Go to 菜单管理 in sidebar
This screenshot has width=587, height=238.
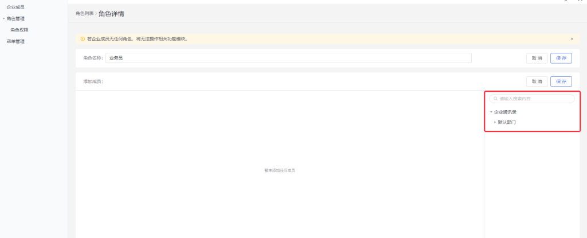click(15, 41)
